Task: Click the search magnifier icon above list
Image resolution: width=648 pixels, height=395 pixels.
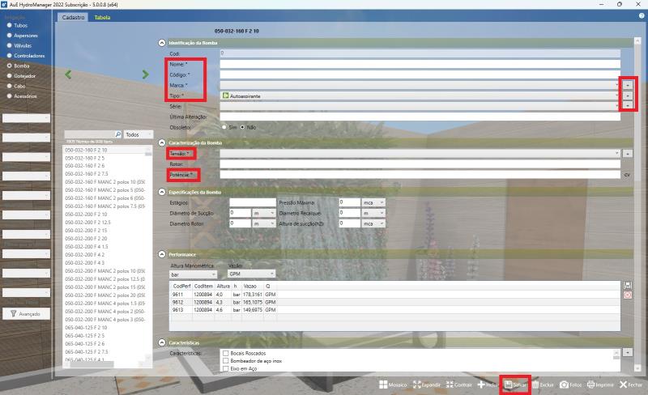Action: point(117,134)
